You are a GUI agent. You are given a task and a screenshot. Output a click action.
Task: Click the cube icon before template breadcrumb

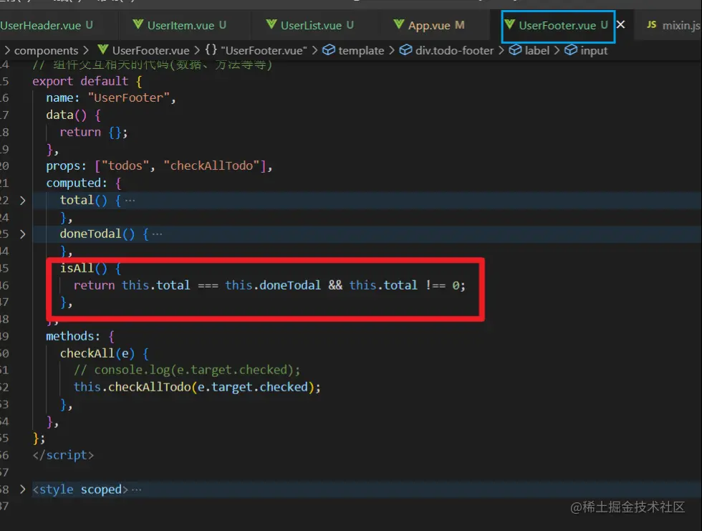pyautogui.click(x=329, y=49)
